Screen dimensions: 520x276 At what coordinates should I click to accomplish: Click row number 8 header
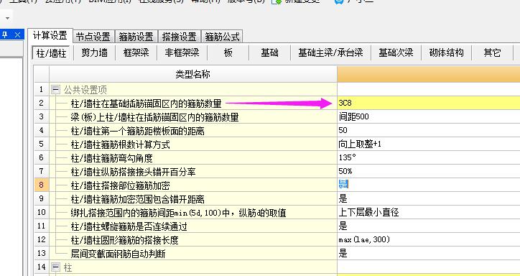(x=42, y=185)
